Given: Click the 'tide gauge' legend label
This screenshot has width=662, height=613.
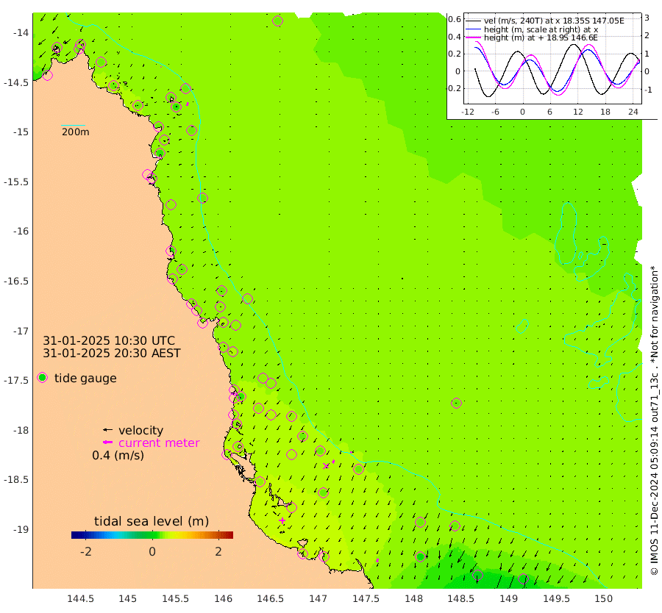Looking at the screenshot, I should click(x=85, y=378).
